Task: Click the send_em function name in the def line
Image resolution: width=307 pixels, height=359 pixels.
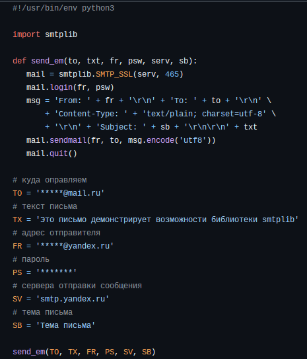Action: [48, 61]
